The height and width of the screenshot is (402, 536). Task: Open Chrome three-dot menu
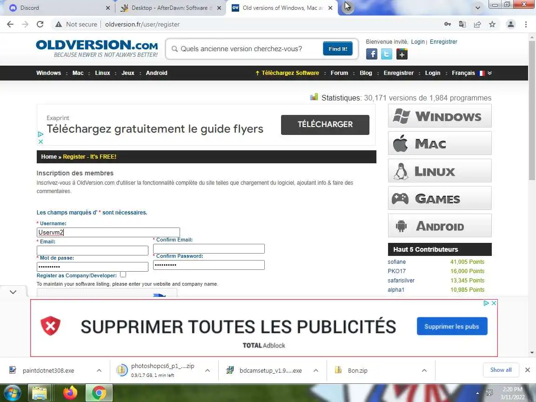526,24
